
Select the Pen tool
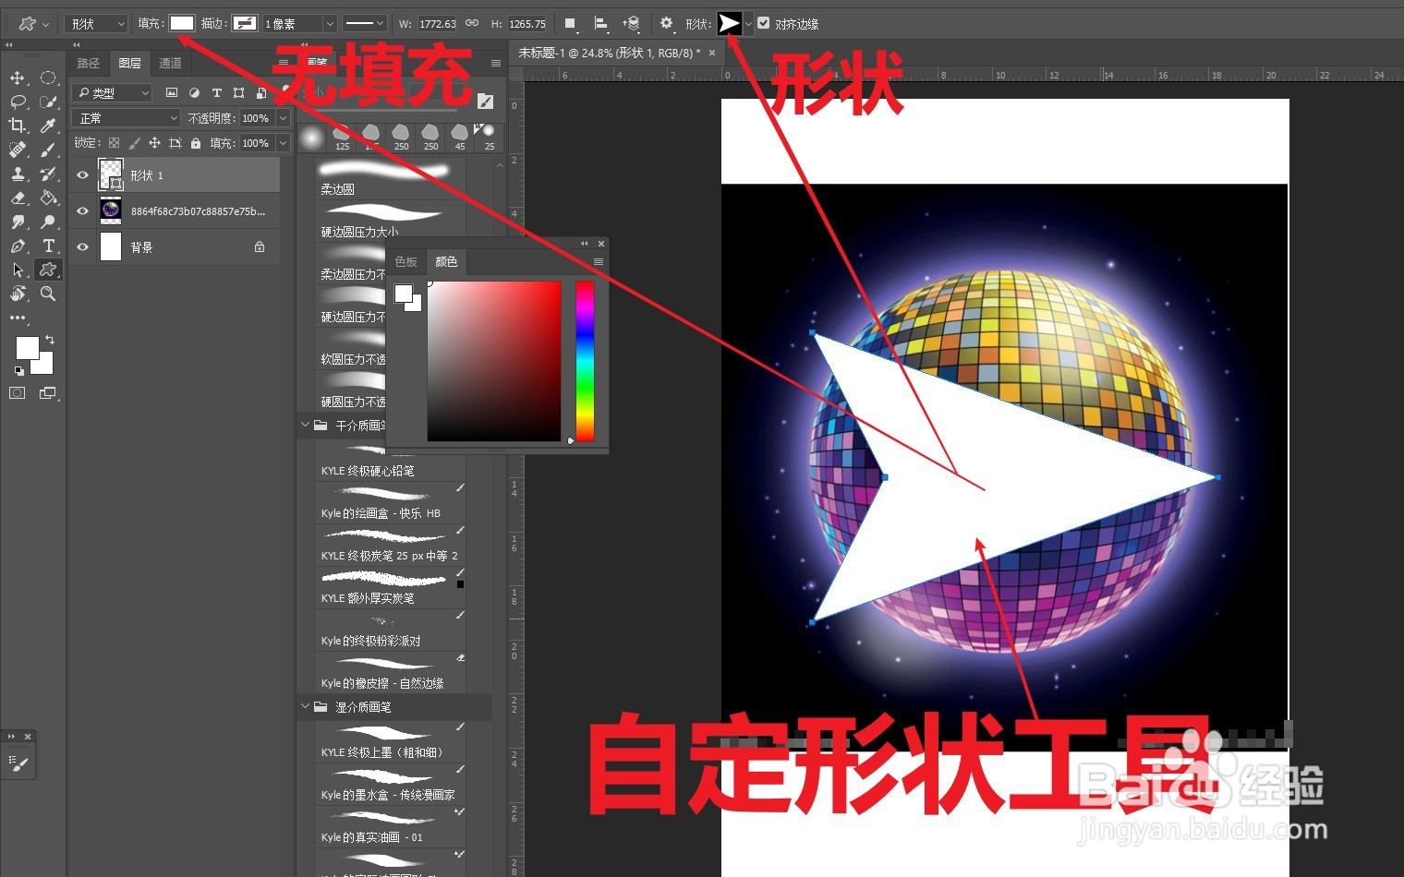pos(17,246)
